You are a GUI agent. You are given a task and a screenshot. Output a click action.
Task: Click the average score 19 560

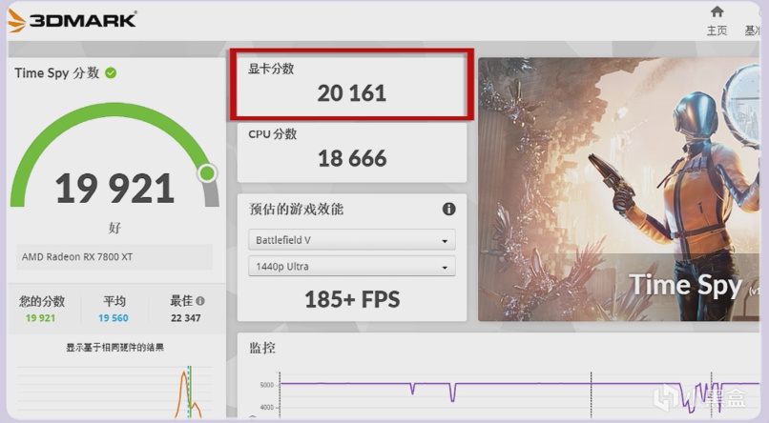114,318
